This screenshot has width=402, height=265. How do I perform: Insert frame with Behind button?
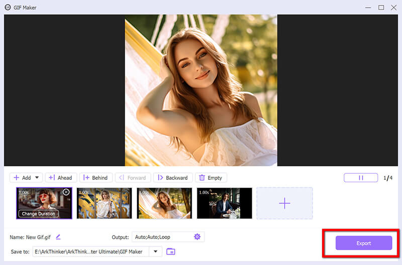(96, 178)
